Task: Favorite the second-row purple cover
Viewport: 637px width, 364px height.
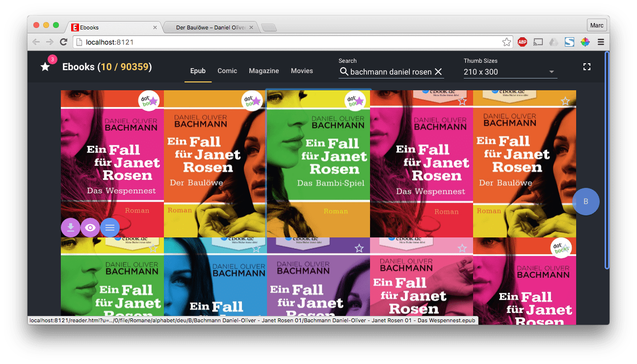Action: 359,249
